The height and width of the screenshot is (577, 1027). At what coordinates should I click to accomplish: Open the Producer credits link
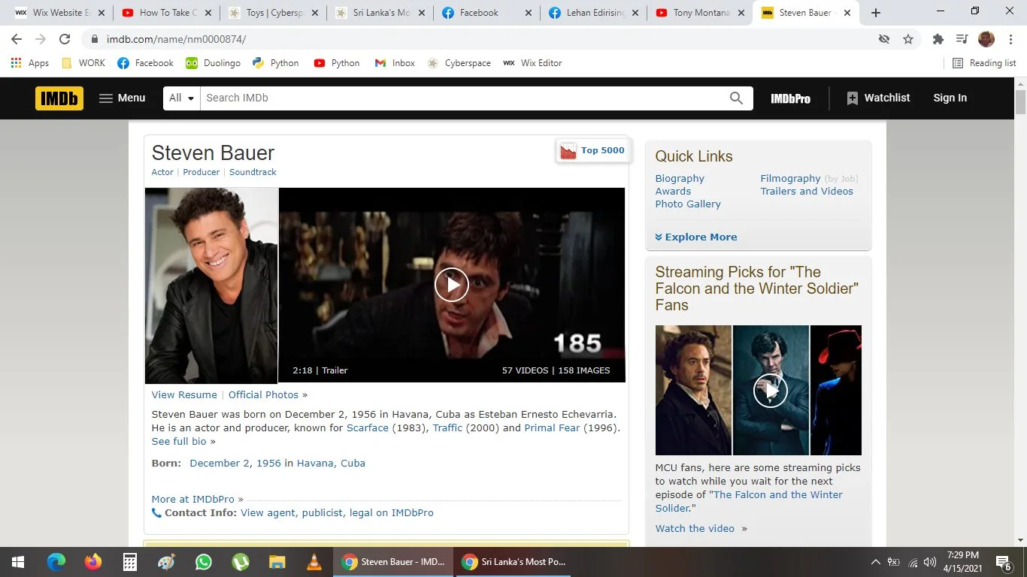coord(201,172)
